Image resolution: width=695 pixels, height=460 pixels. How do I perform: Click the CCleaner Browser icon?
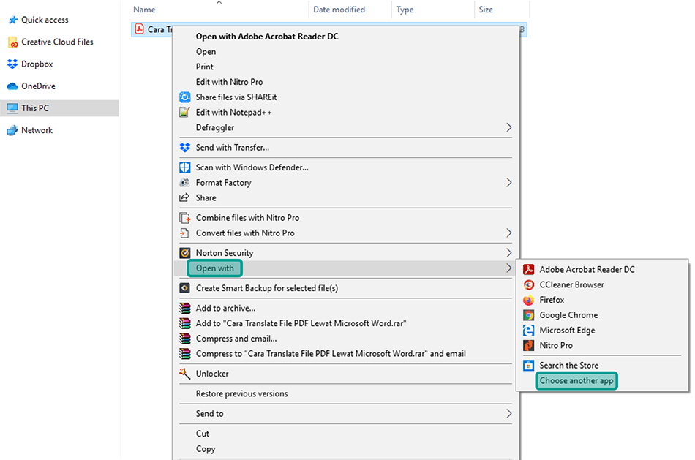click(x=528, y=284)
